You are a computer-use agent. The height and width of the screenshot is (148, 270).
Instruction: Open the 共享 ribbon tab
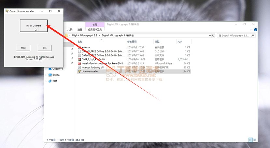point(70,30)
